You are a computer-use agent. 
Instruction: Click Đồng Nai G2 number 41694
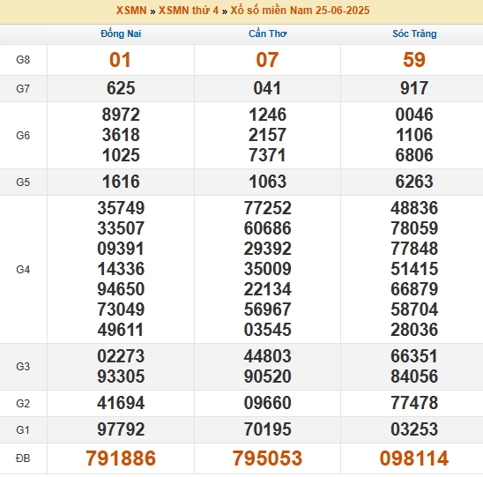[x=121, y=403]
